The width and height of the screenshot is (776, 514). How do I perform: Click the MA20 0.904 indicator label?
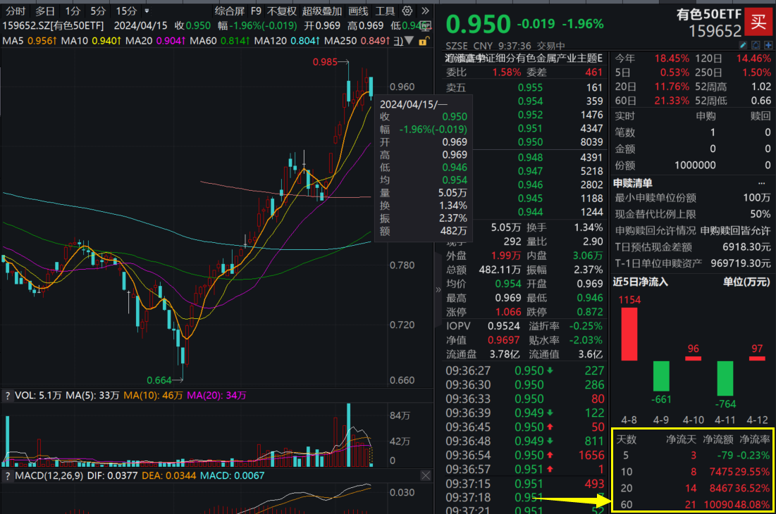tap(155, 41)
